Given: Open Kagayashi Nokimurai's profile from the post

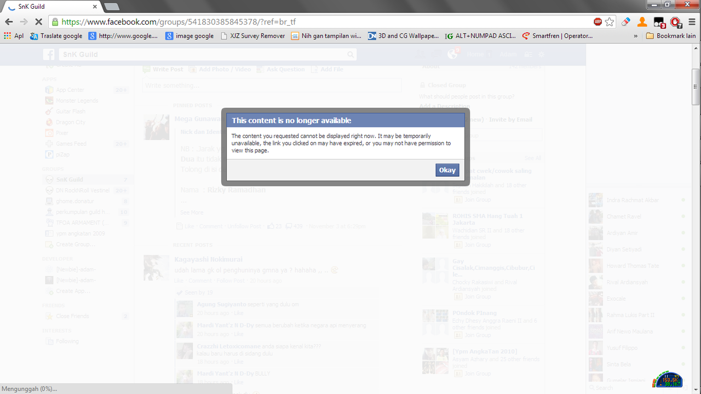Looking at the screenshot, I should coord(208,259).
